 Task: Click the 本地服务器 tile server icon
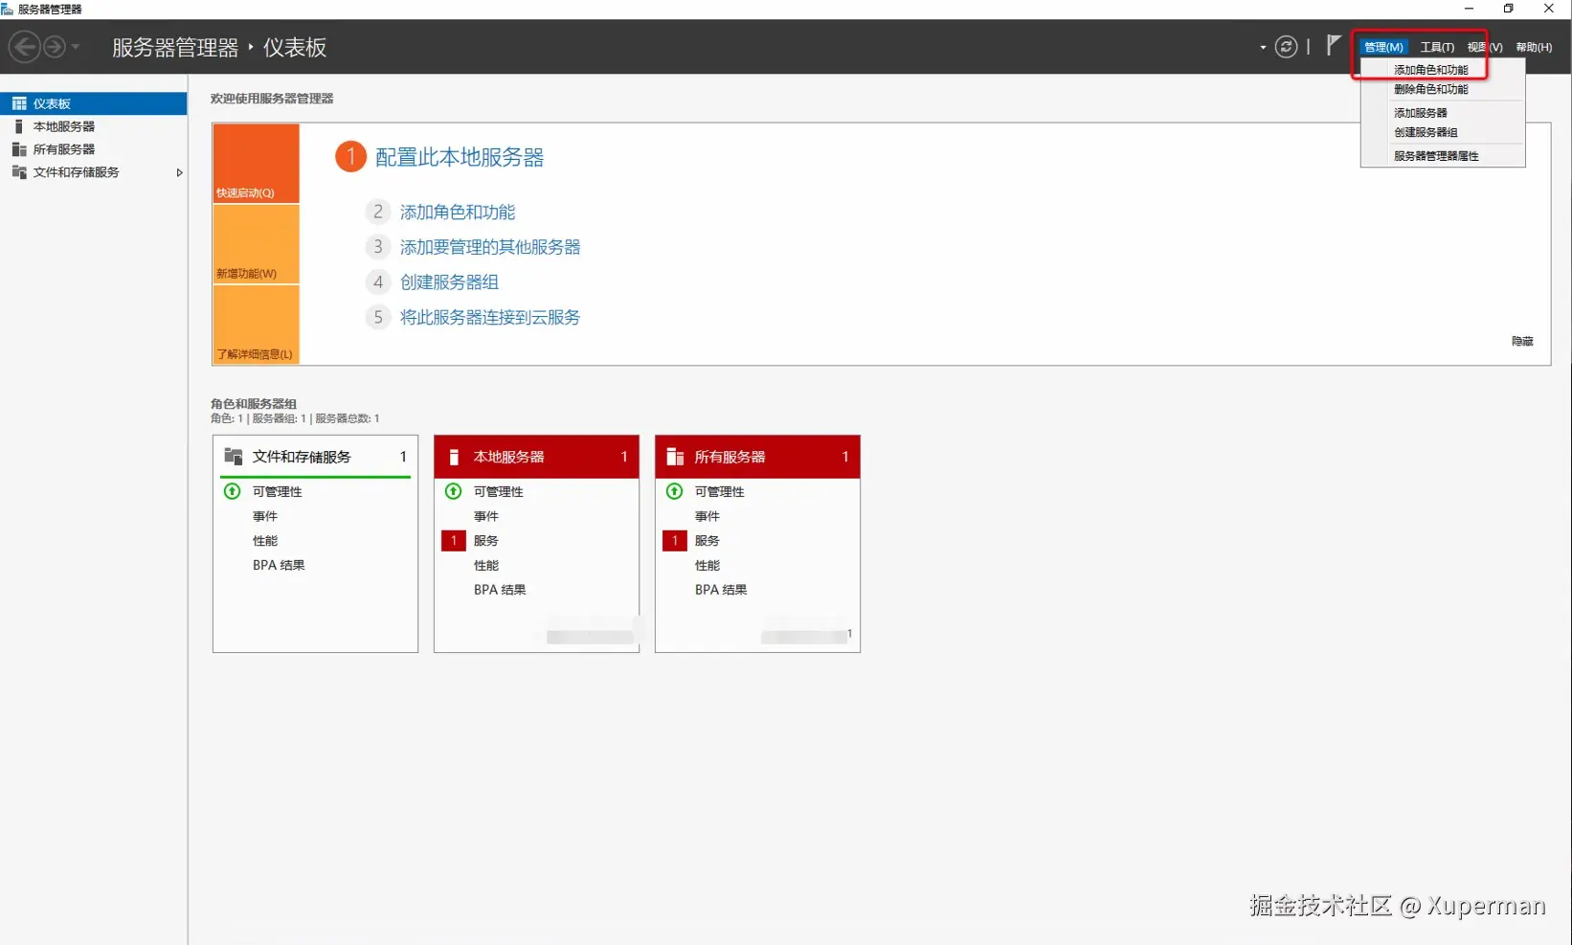click(x=454, y=457)
